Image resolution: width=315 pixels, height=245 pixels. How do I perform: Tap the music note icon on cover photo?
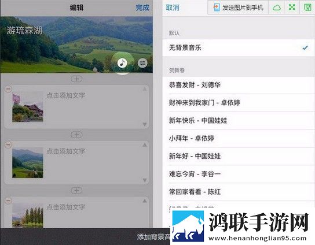(x=122, y=63)
